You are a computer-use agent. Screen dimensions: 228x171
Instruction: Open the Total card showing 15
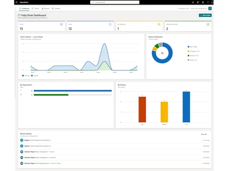41,26
